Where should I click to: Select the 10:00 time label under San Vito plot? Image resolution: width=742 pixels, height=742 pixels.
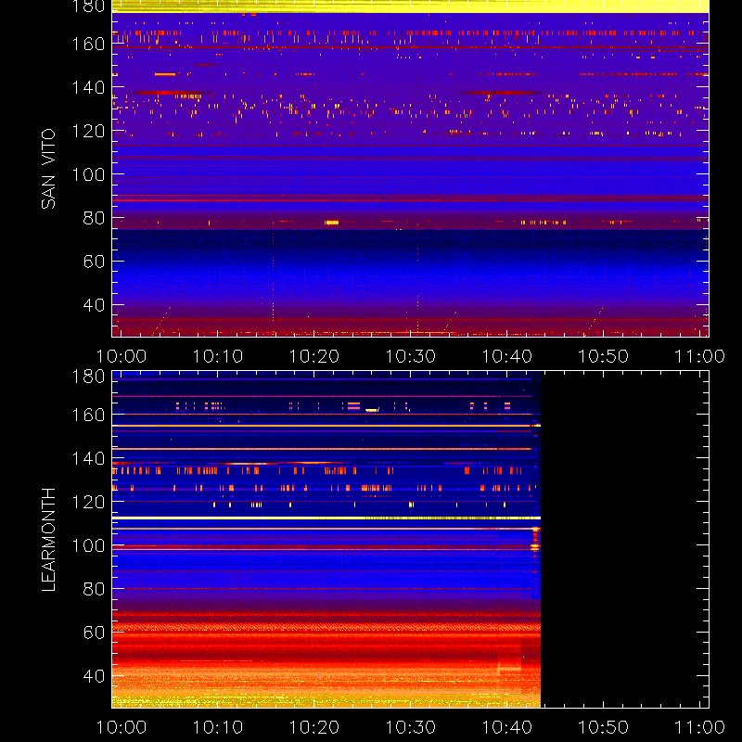coord(122,356)
